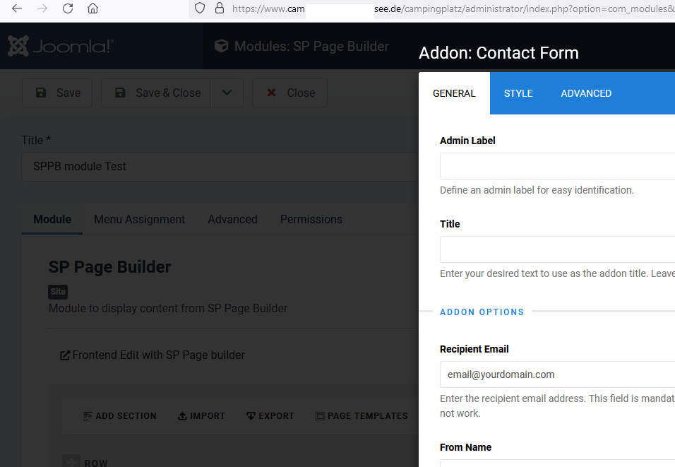The height and width of the screenshot is (467, 675).
Task: Open the ADVANCED addon tab
Action: (586, 93)
